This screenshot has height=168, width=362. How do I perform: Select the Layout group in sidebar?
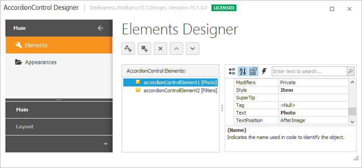[x=59, y=127]
